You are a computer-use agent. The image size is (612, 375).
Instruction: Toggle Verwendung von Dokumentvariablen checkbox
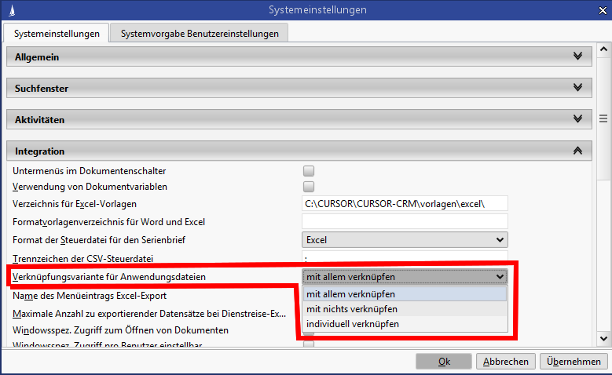pos(309,187)
